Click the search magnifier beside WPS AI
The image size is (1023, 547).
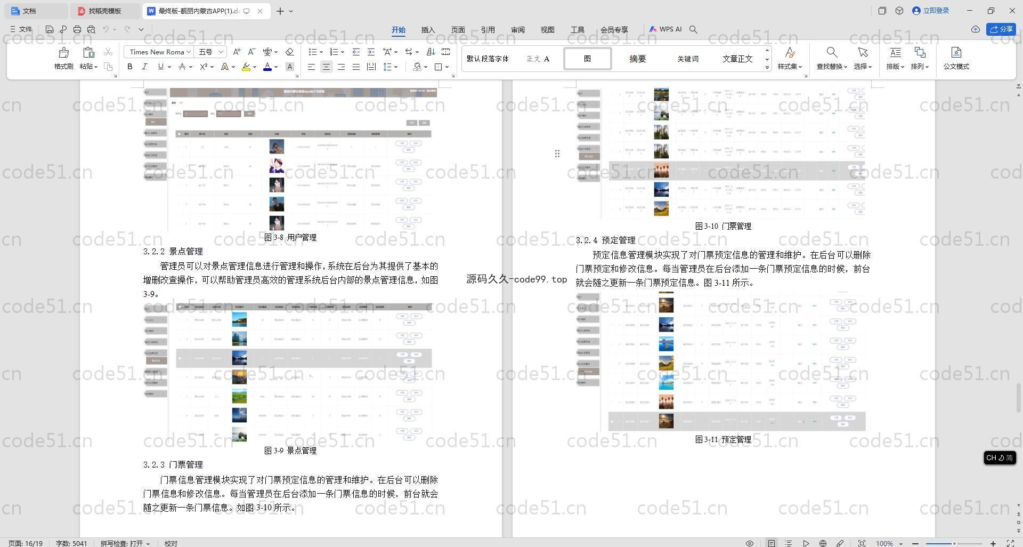tap(693, 29)
